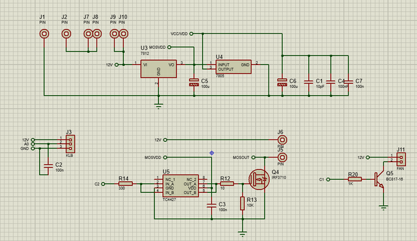Select the J10 pin connector symbol
Screen dimensions: 417x241
point(123,34)
